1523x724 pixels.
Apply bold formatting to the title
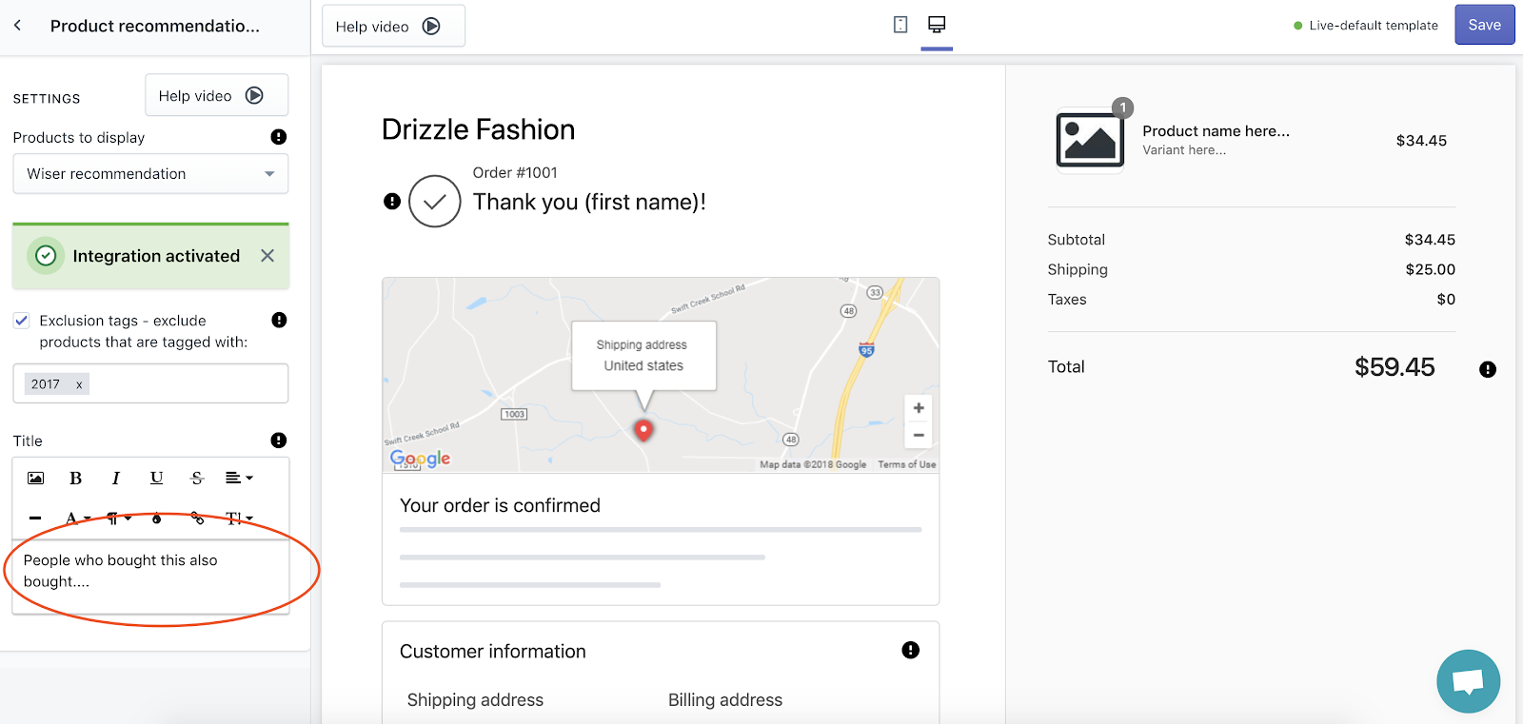[x=75, y=478]
